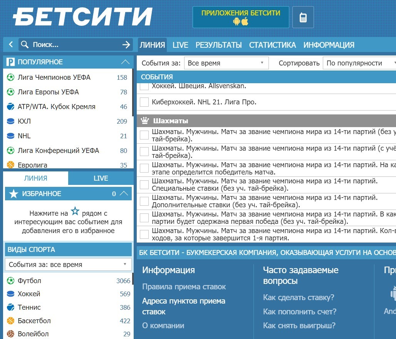Image resolution: width=396 pixels, height=339 pixels.
Task: Open Футбол with 3066 events
Action: click(x=68, y=281)
